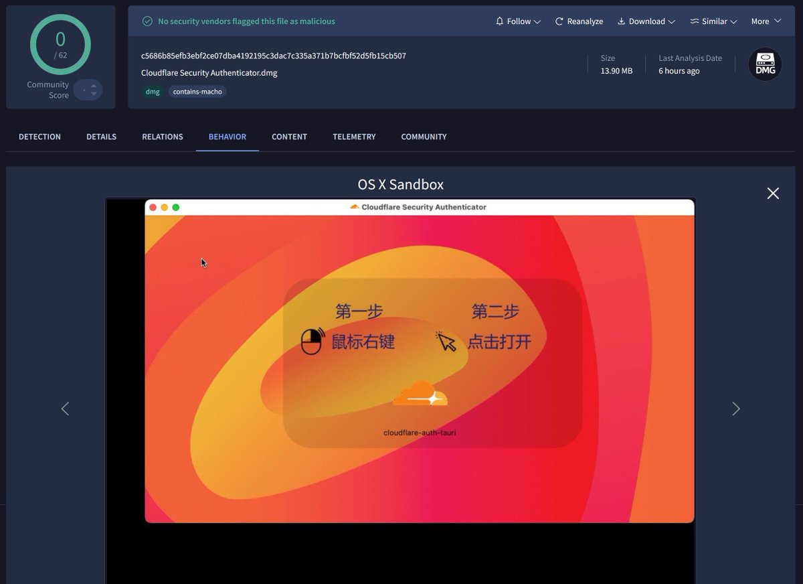Click the green checkmark status icon

(x=147, y=21)
